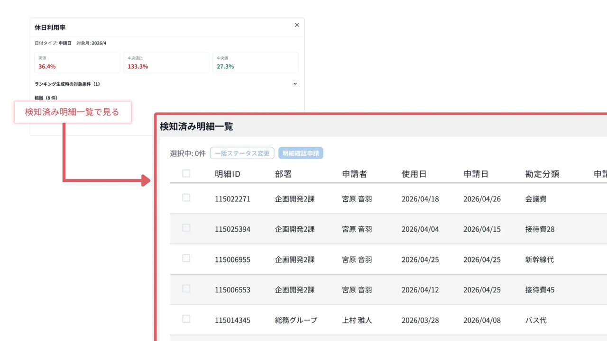Viewport: 607px width, 341px height.
Task: Click the 新幹線代 cell
Action: tap(540, 260)
